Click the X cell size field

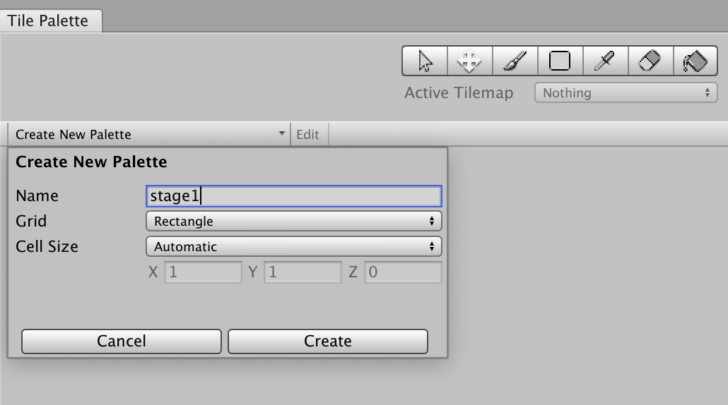(203, 272)
